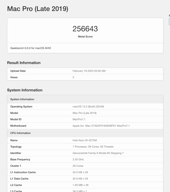Click the Base Frequency value 2.50 GHz
The image size is (170, 192).
click(x=78, y=159)
